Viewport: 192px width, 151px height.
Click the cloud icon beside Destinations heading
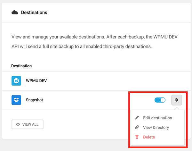point(14,13)
